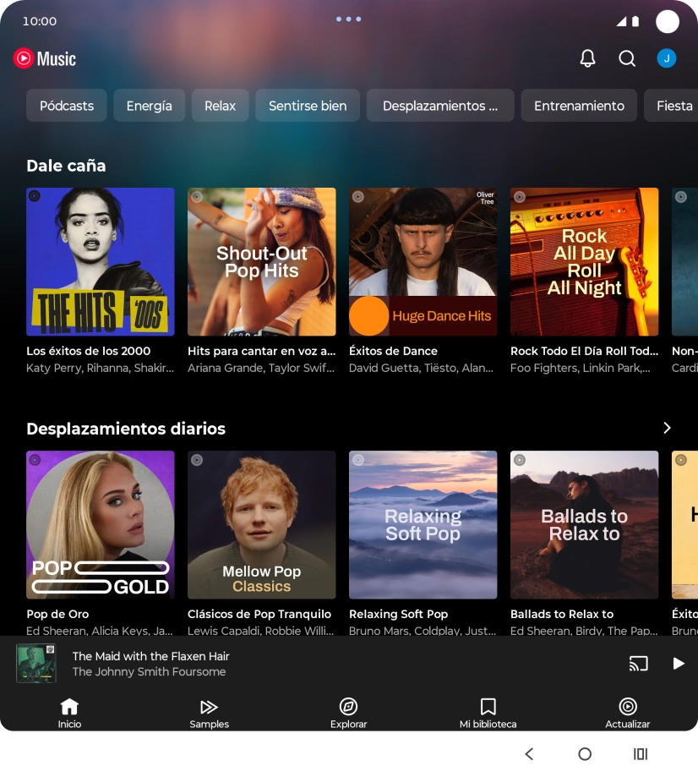
Task: Open Ballads to Relax to cover
Action: pos(585,525)
